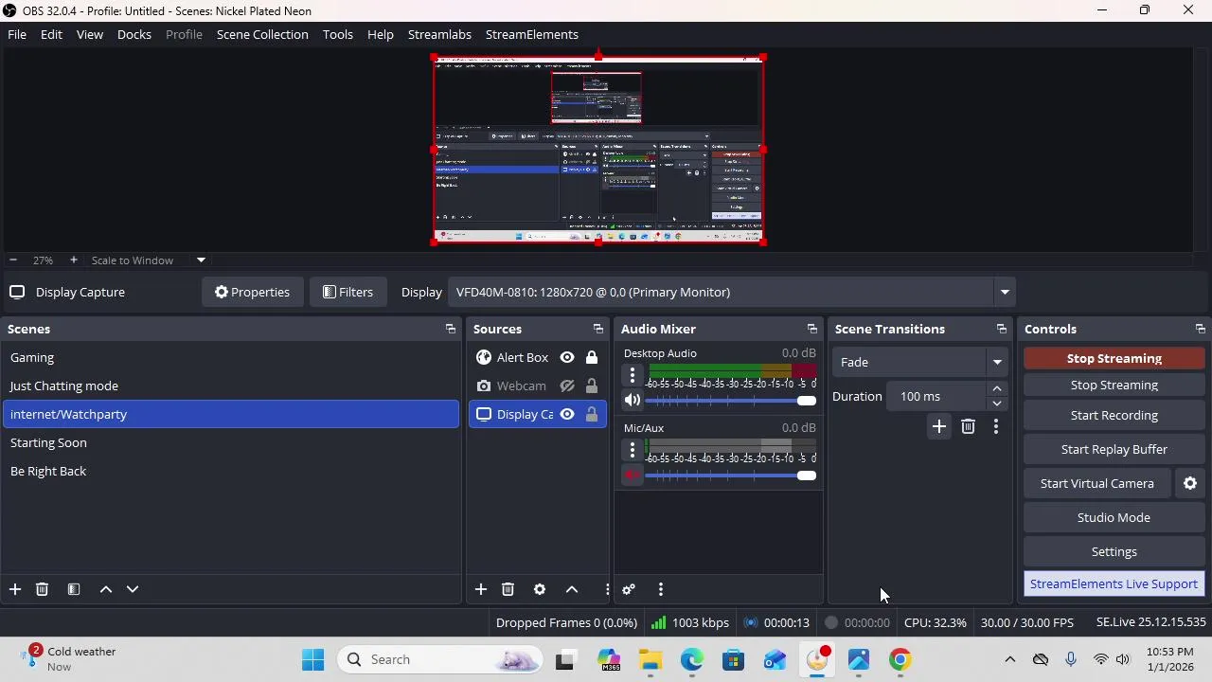1212x682 pixels.
Task: Open Mic/Aux three-dot options
Action: pos(633,450)
